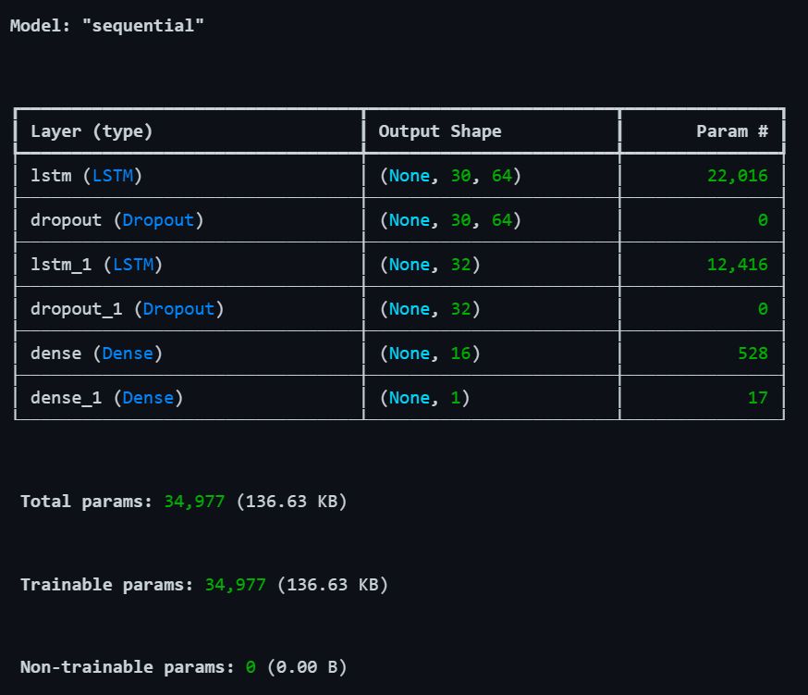Click the Model "sequential" title text
This screenshot has height=695, width=808.
point(106,26)
